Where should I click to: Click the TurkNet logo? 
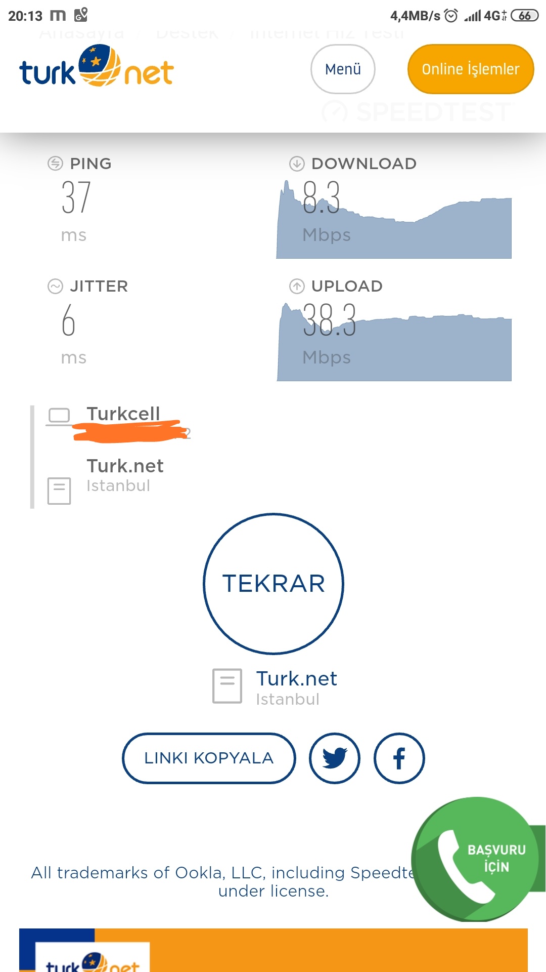pos(97,66)
